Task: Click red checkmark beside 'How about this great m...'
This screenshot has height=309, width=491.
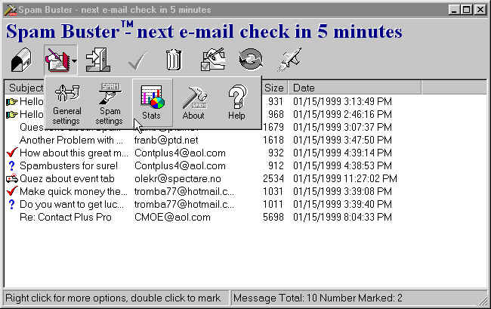Action: point(11,153)
